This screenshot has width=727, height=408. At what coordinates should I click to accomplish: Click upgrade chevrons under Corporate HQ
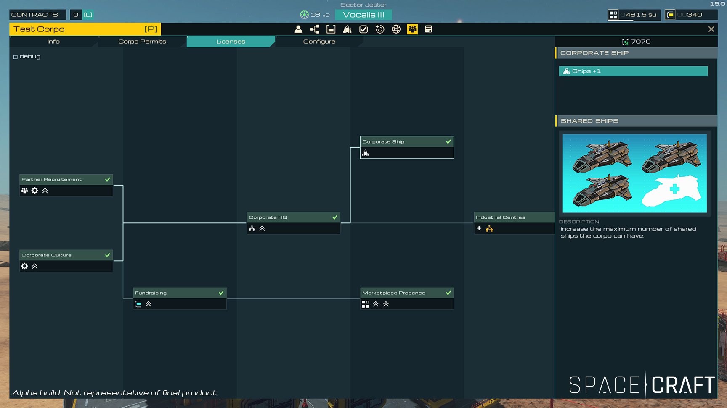[x=262, y=228]
